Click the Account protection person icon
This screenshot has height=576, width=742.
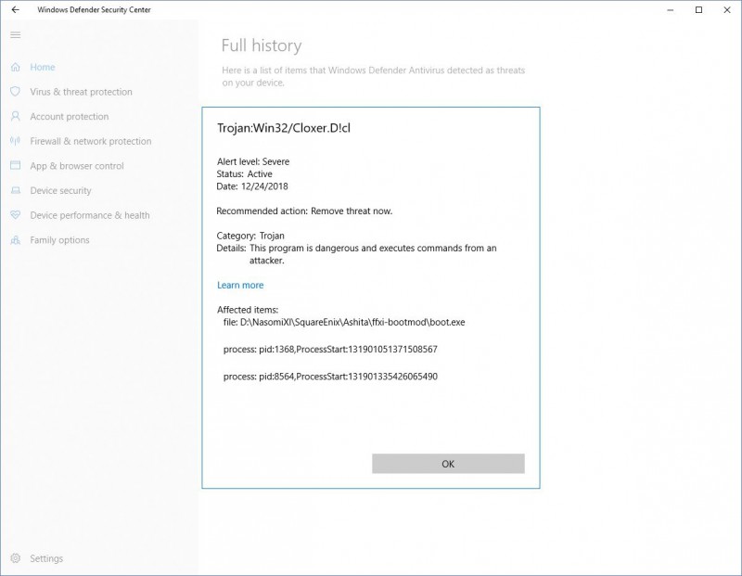click(x=16, y=117)
